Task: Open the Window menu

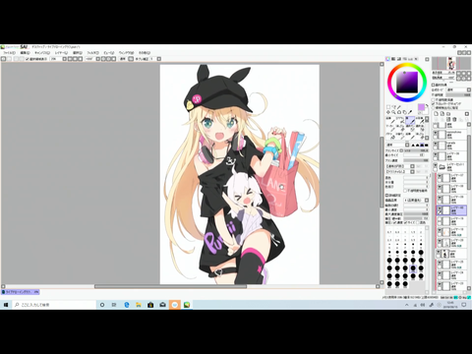Action: (126, 53)
